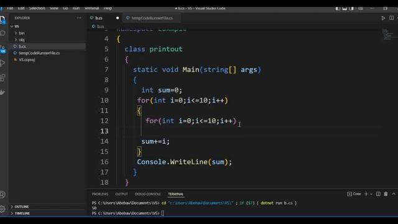Viewport: 398px width, 224px height.
Task: Expand the Outline section
Action: pyautogui.click(x=47, y=207)
